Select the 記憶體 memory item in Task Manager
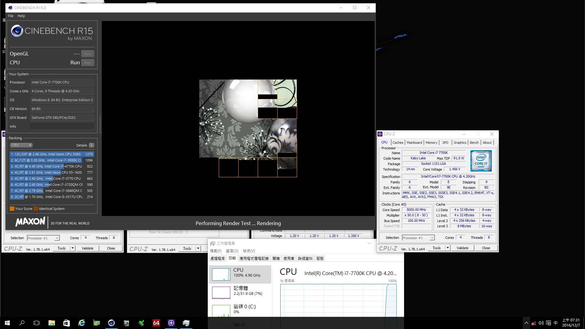Viewport: 585px width, 329px height. [240, 292]
